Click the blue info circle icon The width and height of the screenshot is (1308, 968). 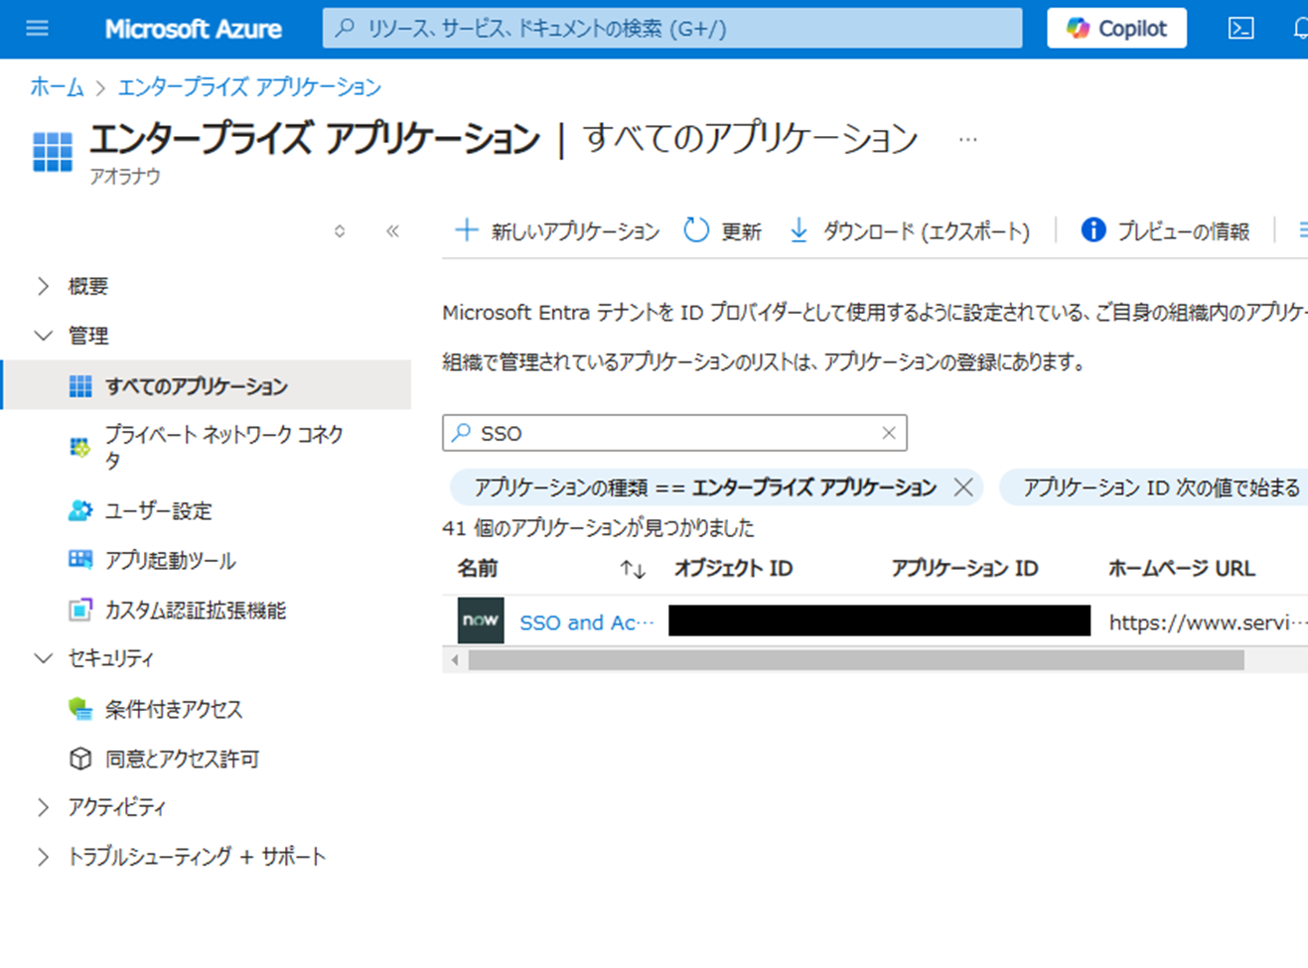(1093, 230)
